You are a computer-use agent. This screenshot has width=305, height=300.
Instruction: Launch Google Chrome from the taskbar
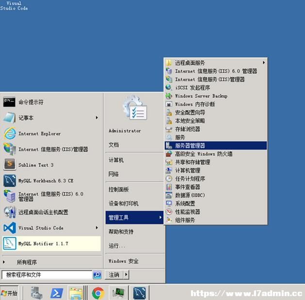tap(98, 293)
